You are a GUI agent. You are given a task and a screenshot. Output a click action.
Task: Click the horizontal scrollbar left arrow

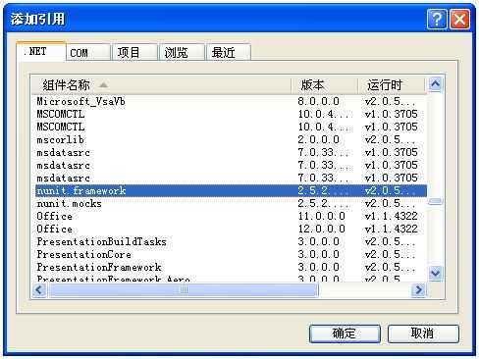click(x=39, y=289)
